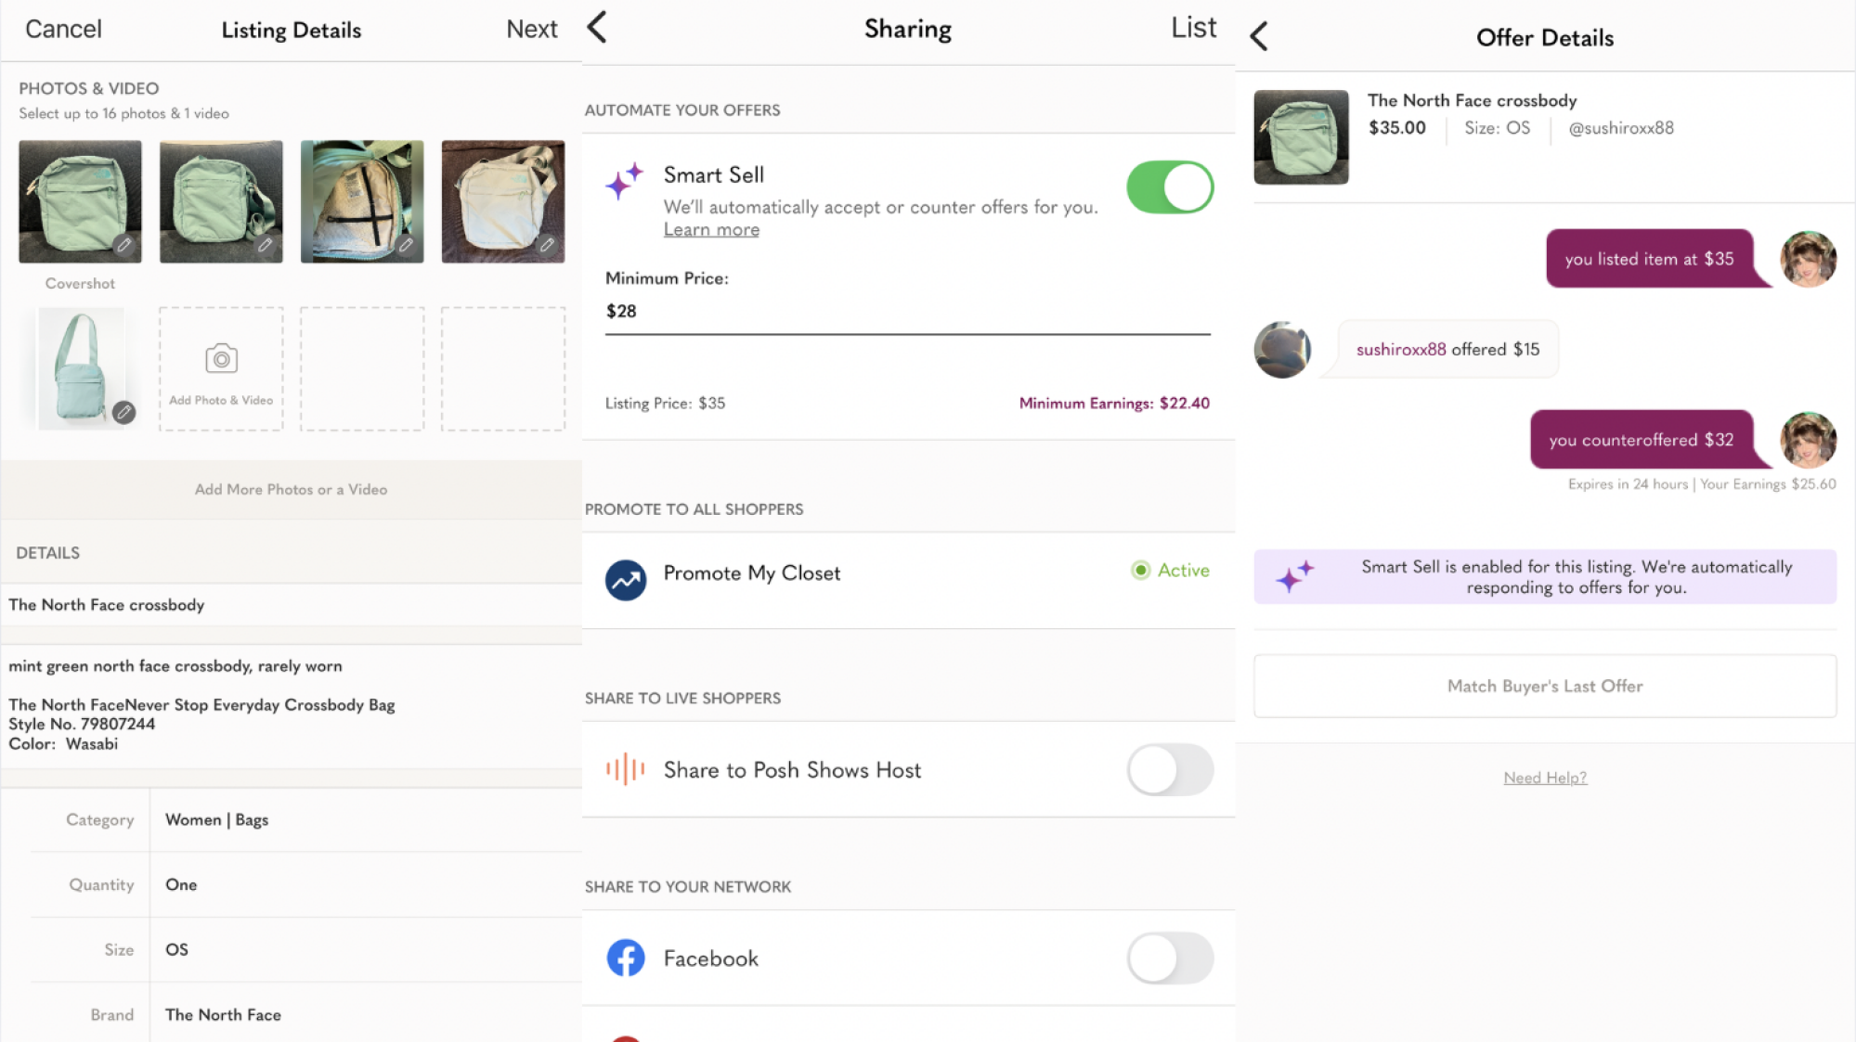Image resolution: width=1856 pixels, height=1042 pixels.
Task: Edit the fifth photo with pencil icon
Action: (x=123, y=413)
